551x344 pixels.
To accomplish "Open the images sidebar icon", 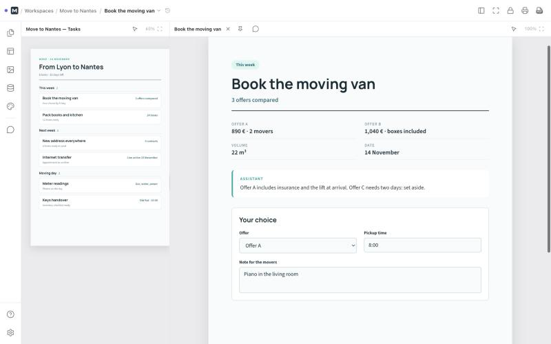I will [x=10, y=70].
